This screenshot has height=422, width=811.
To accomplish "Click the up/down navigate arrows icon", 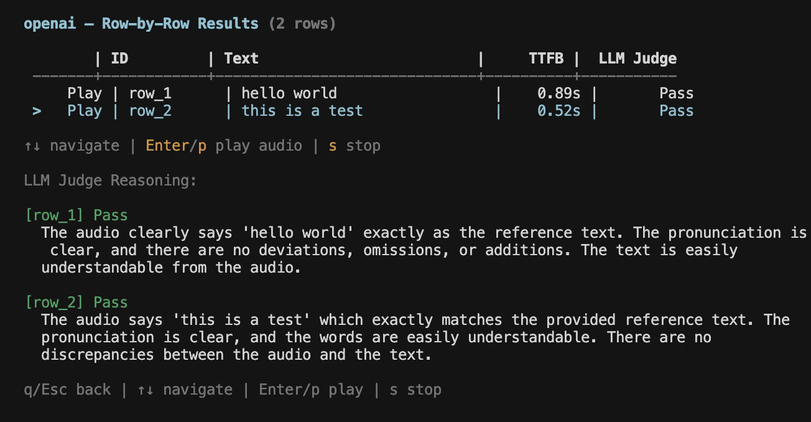I will pos(33,145).
